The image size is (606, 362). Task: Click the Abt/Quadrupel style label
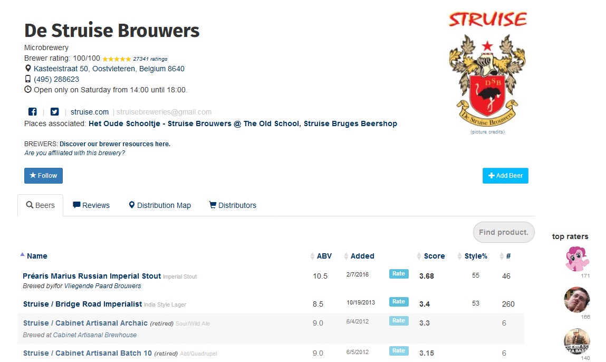(x=198, y=354)
